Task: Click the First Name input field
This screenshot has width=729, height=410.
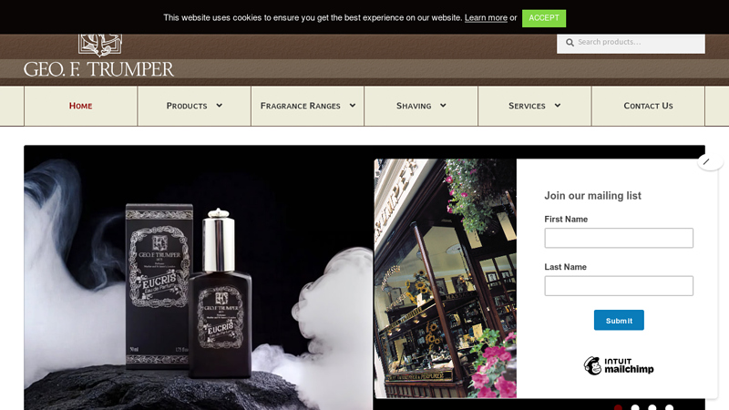Action: tap(619, 238)
